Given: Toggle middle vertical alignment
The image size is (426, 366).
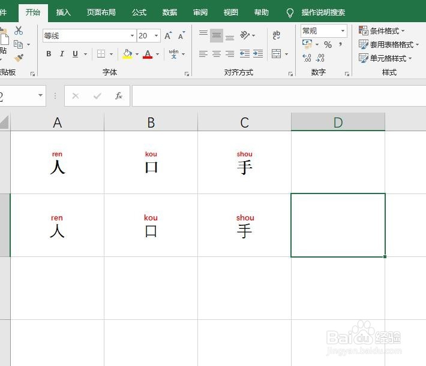Looking at the screenshot, I should (x=217, y=35).
